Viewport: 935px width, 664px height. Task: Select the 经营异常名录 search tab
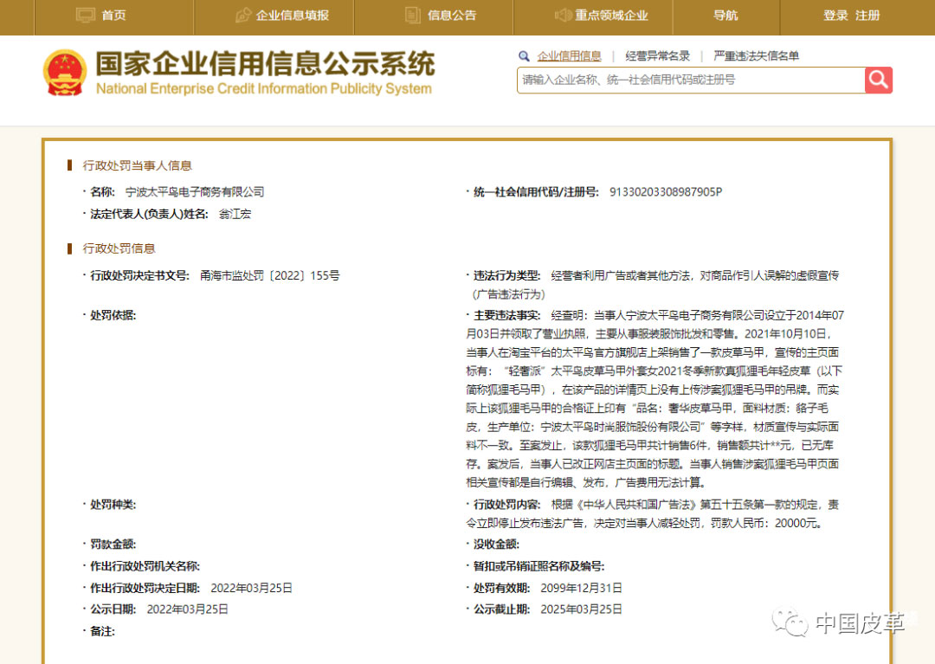[658, 56]
